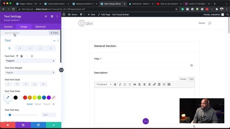Viewport: 230px width, 129px height.
Task: Select the ordered list tab icon
Action: click(40, 48)
